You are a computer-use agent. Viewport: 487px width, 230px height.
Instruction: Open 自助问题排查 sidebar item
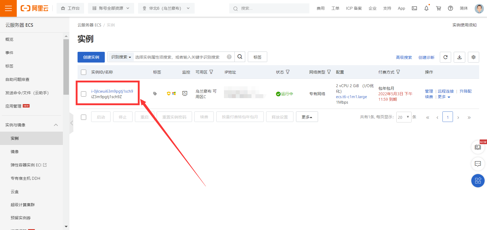(x=17, y=79)
